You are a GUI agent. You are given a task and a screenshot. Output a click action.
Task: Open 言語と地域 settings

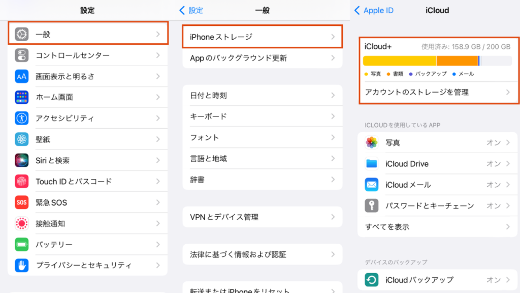[x=263, y=159]
